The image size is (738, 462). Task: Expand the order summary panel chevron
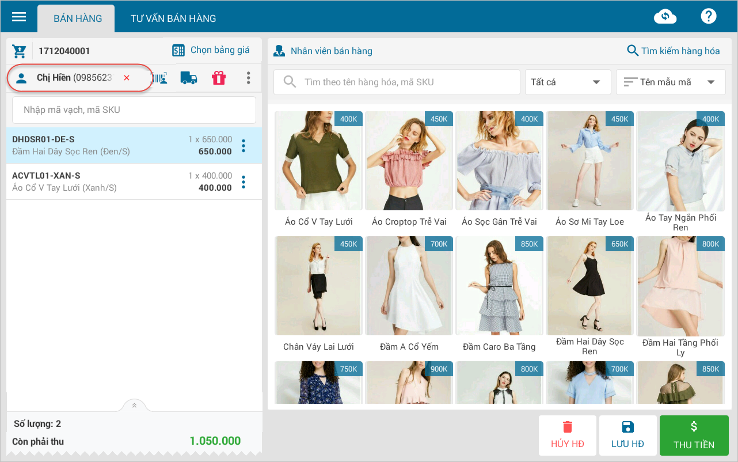(134, 406)
